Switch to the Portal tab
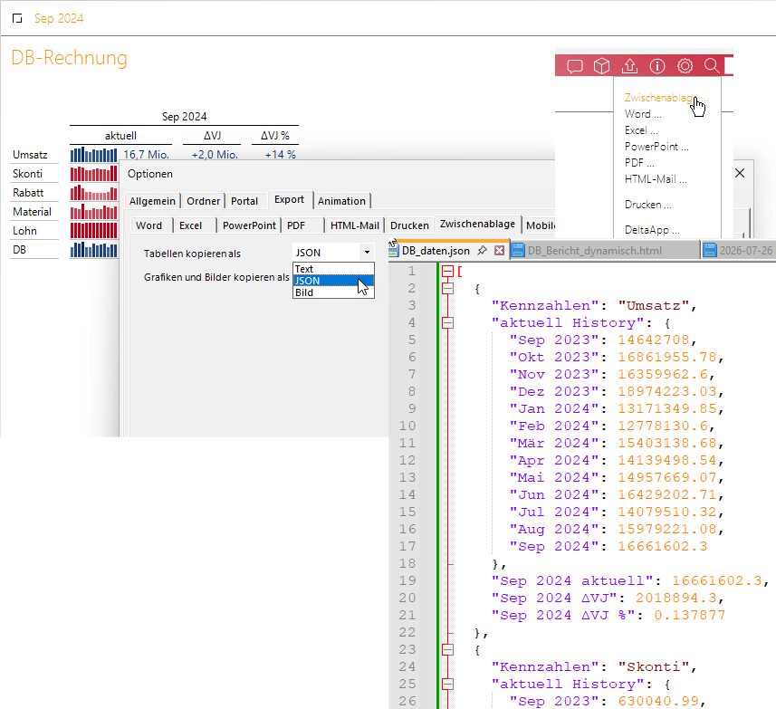The width and height of the screenshot is (776, 709). [x=244, y=201]
